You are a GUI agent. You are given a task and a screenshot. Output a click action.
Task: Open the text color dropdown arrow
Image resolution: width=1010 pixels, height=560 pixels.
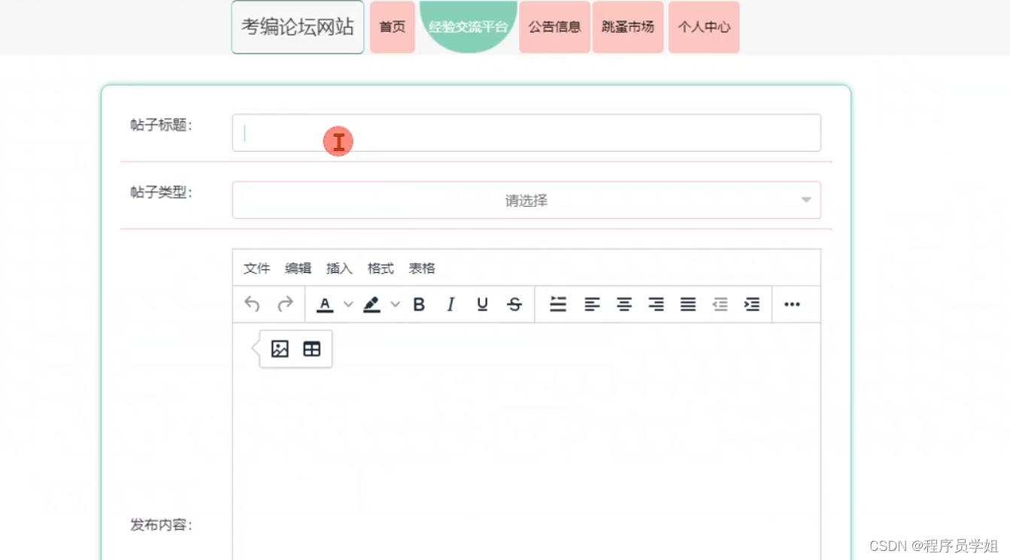348,304
